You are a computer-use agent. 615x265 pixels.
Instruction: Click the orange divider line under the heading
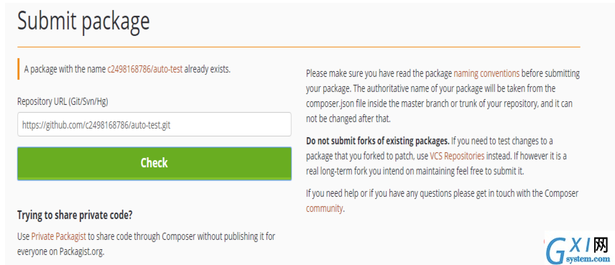(x=298, y=47)
